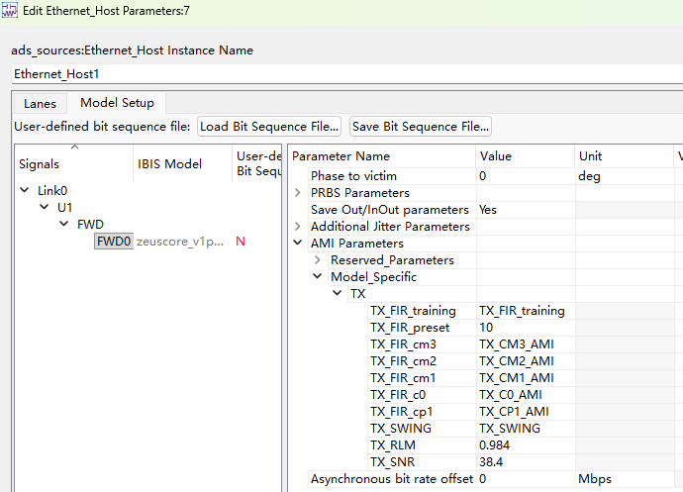Click the Mbps unit cell

(x=625, y=479)
